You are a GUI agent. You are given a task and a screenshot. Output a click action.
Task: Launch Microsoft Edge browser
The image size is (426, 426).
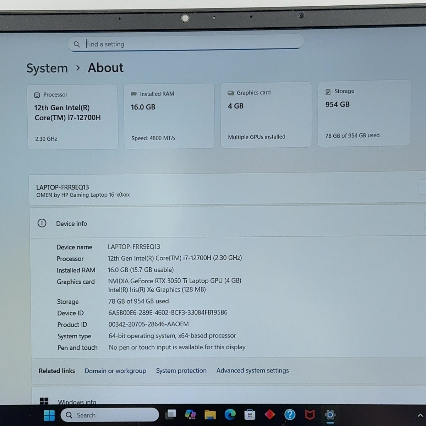pyautogui.click(x=230, y=415)
